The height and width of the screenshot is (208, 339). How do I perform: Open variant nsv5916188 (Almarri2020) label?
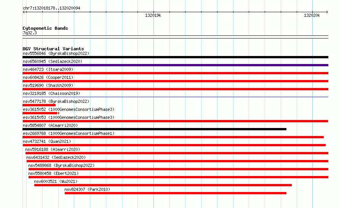pos(53,149)
